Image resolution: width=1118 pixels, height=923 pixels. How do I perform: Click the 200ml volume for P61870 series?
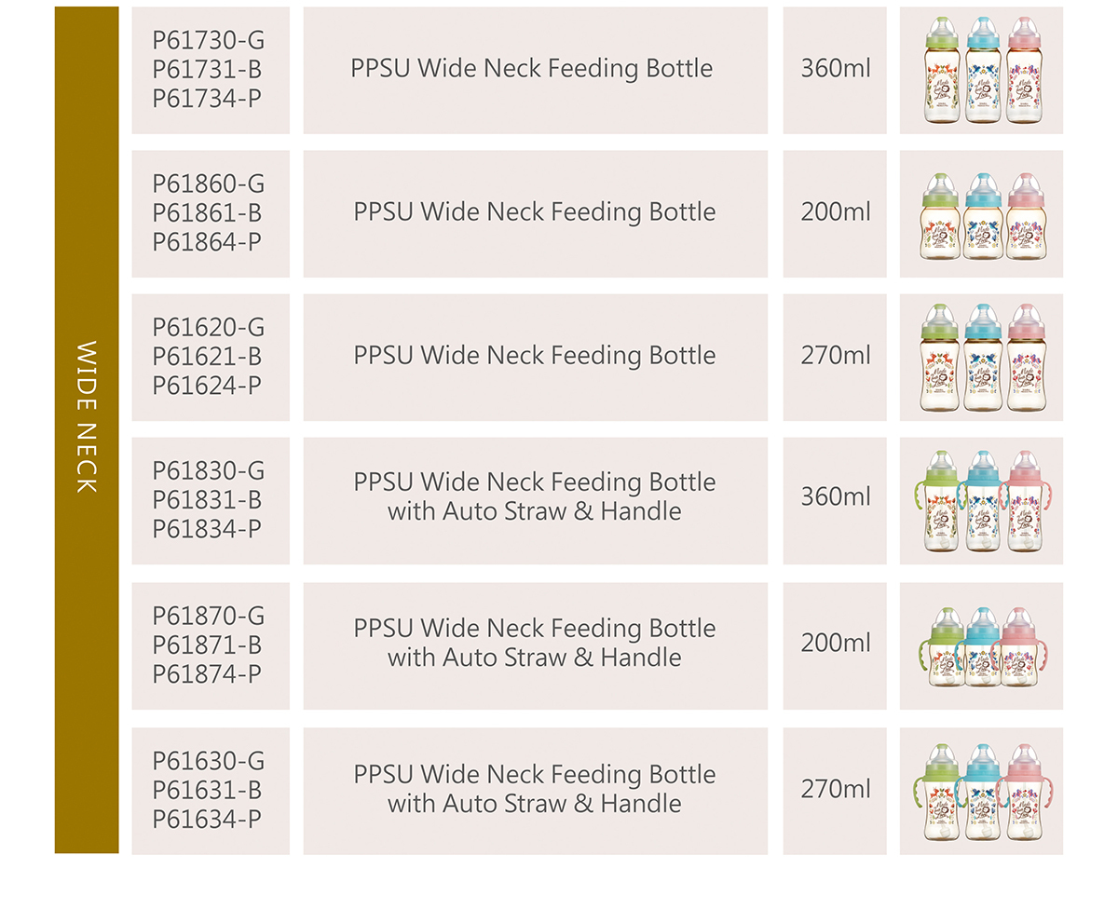tap(835, 643)
